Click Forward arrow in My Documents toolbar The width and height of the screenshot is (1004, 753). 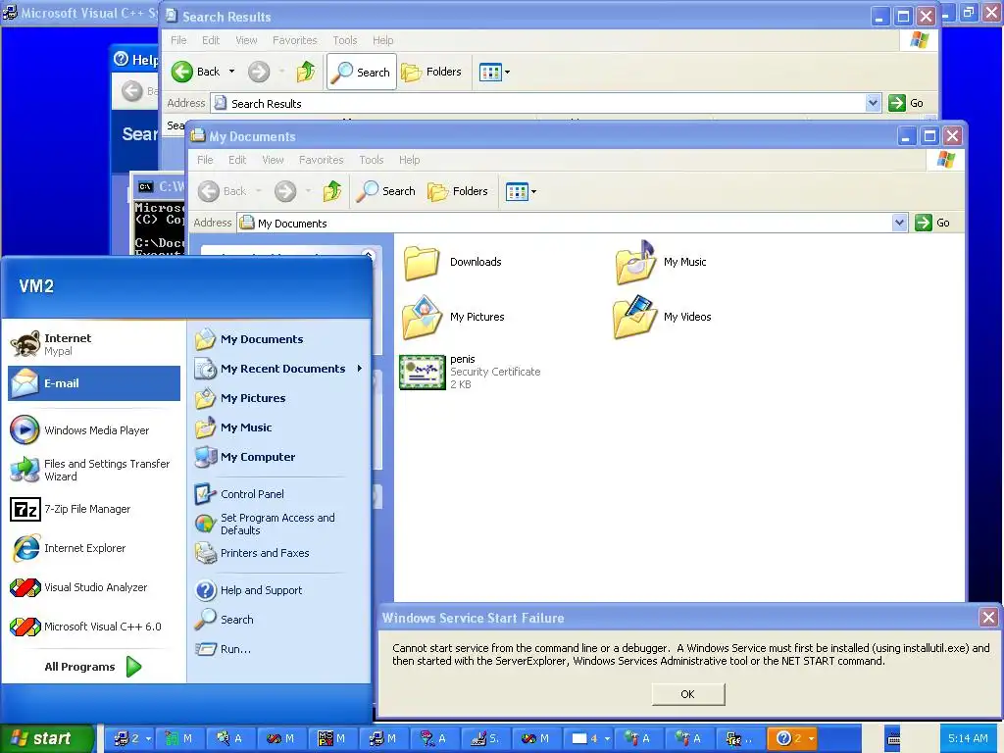point(285,191)
